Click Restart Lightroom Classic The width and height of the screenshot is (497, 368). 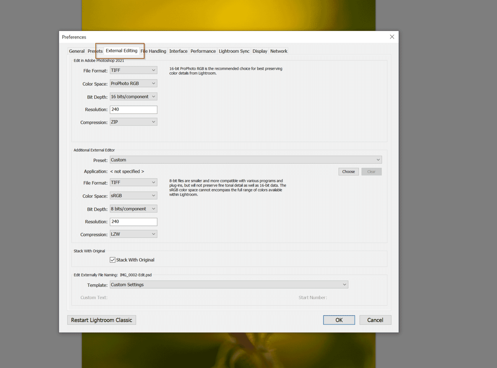click(101, 320)
